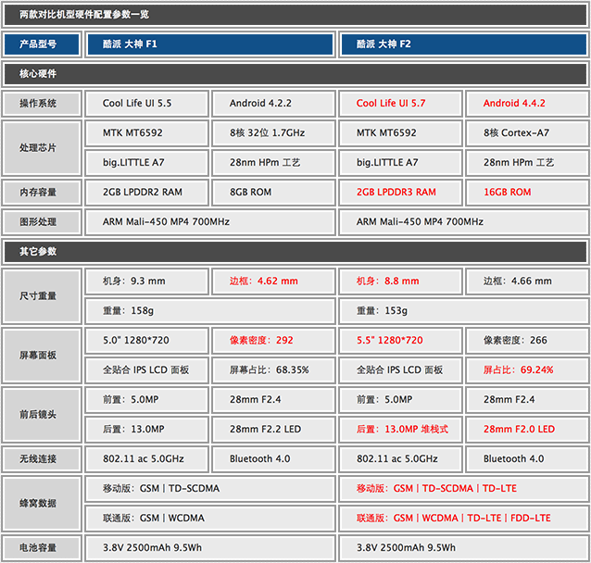Select the red "2GB LPDDR3 RAM" cell
The height and width of the screenshot is (563, 591).
[400, 193]
